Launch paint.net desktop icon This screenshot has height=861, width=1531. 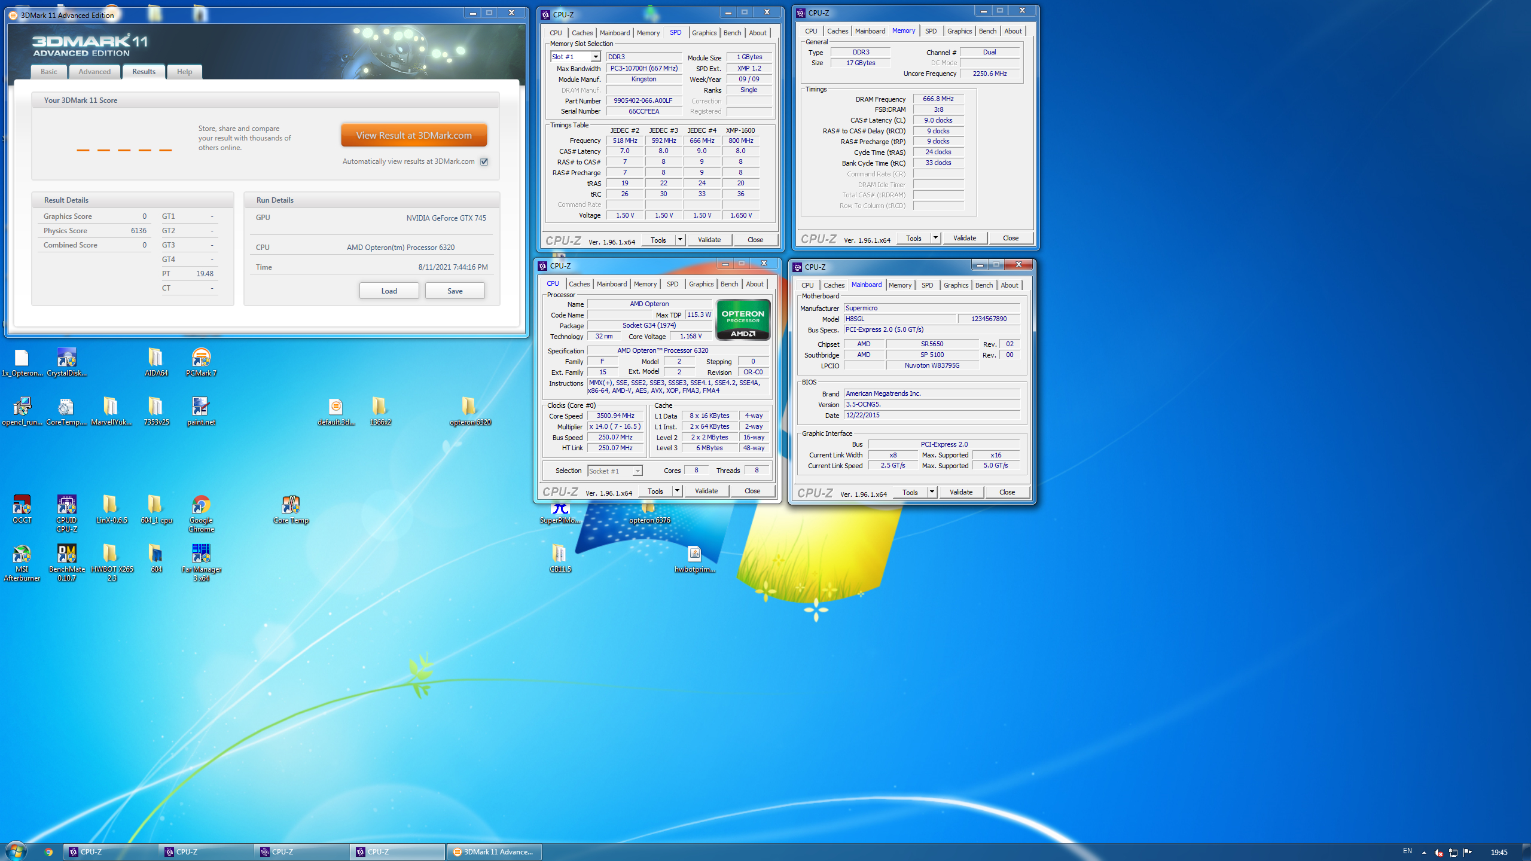point(201,411)
